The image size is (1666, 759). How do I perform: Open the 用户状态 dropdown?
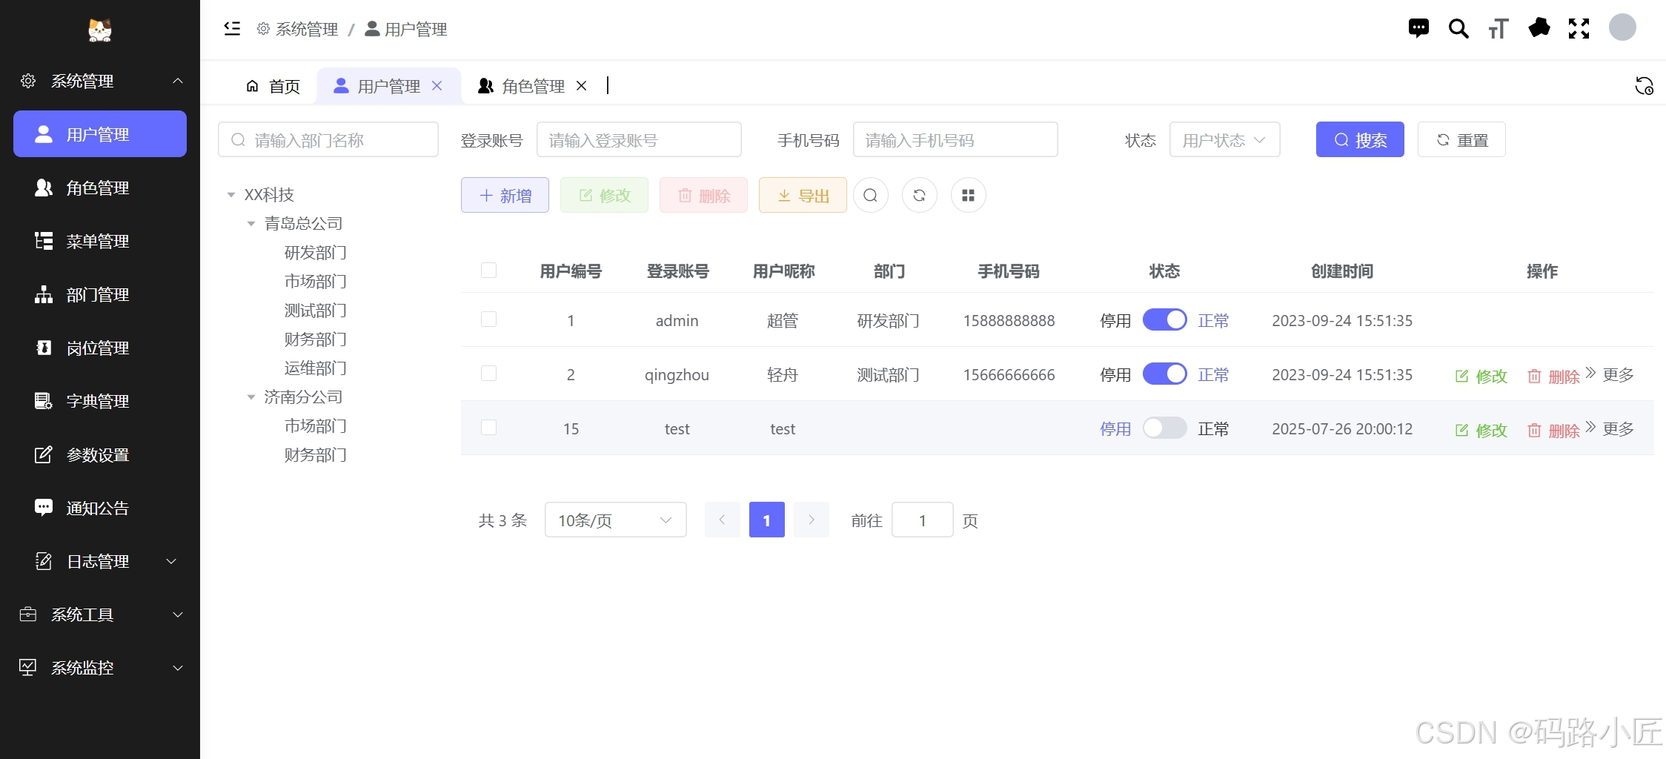[1224, 139]
